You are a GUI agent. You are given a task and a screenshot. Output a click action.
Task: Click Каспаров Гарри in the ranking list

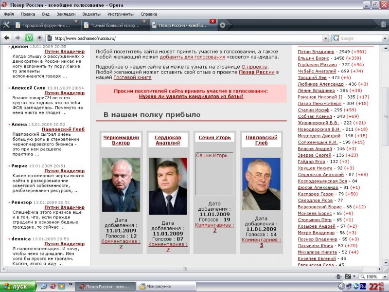click(315, 194)
